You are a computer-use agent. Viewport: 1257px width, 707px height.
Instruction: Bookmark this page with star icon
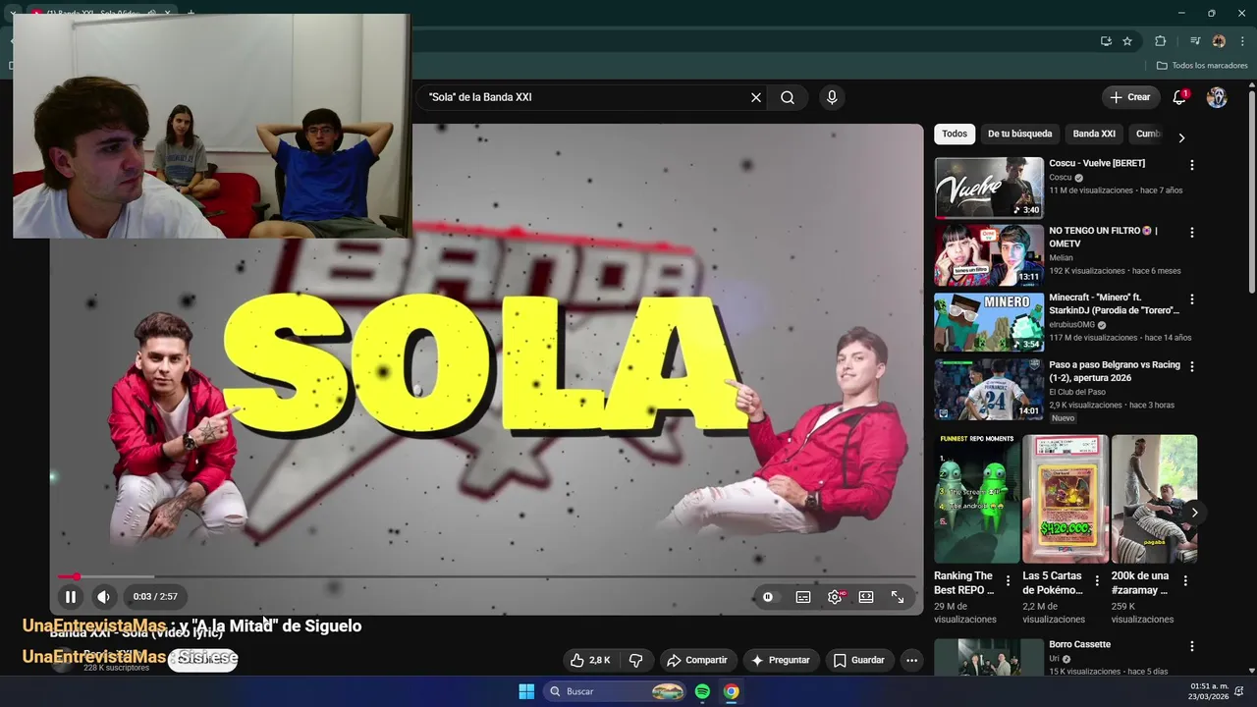point(1127,41)
